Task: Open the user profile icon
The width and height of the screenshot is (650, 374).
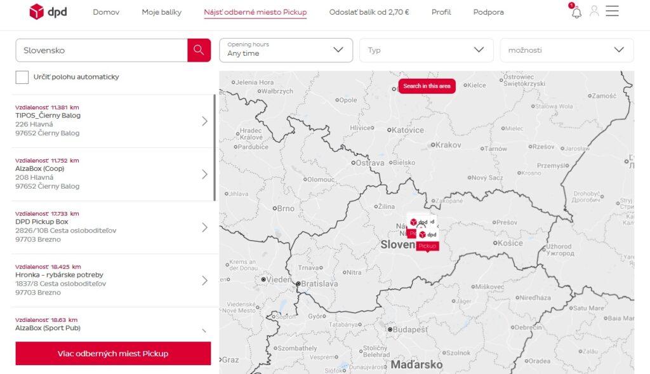Action: 594,11
